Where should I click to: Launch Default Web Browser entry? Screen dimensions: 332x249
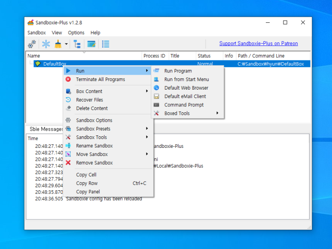coord(188,88)
